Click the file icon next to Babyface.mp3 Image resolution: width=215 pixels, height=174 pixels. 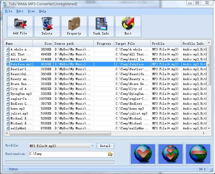8,64
